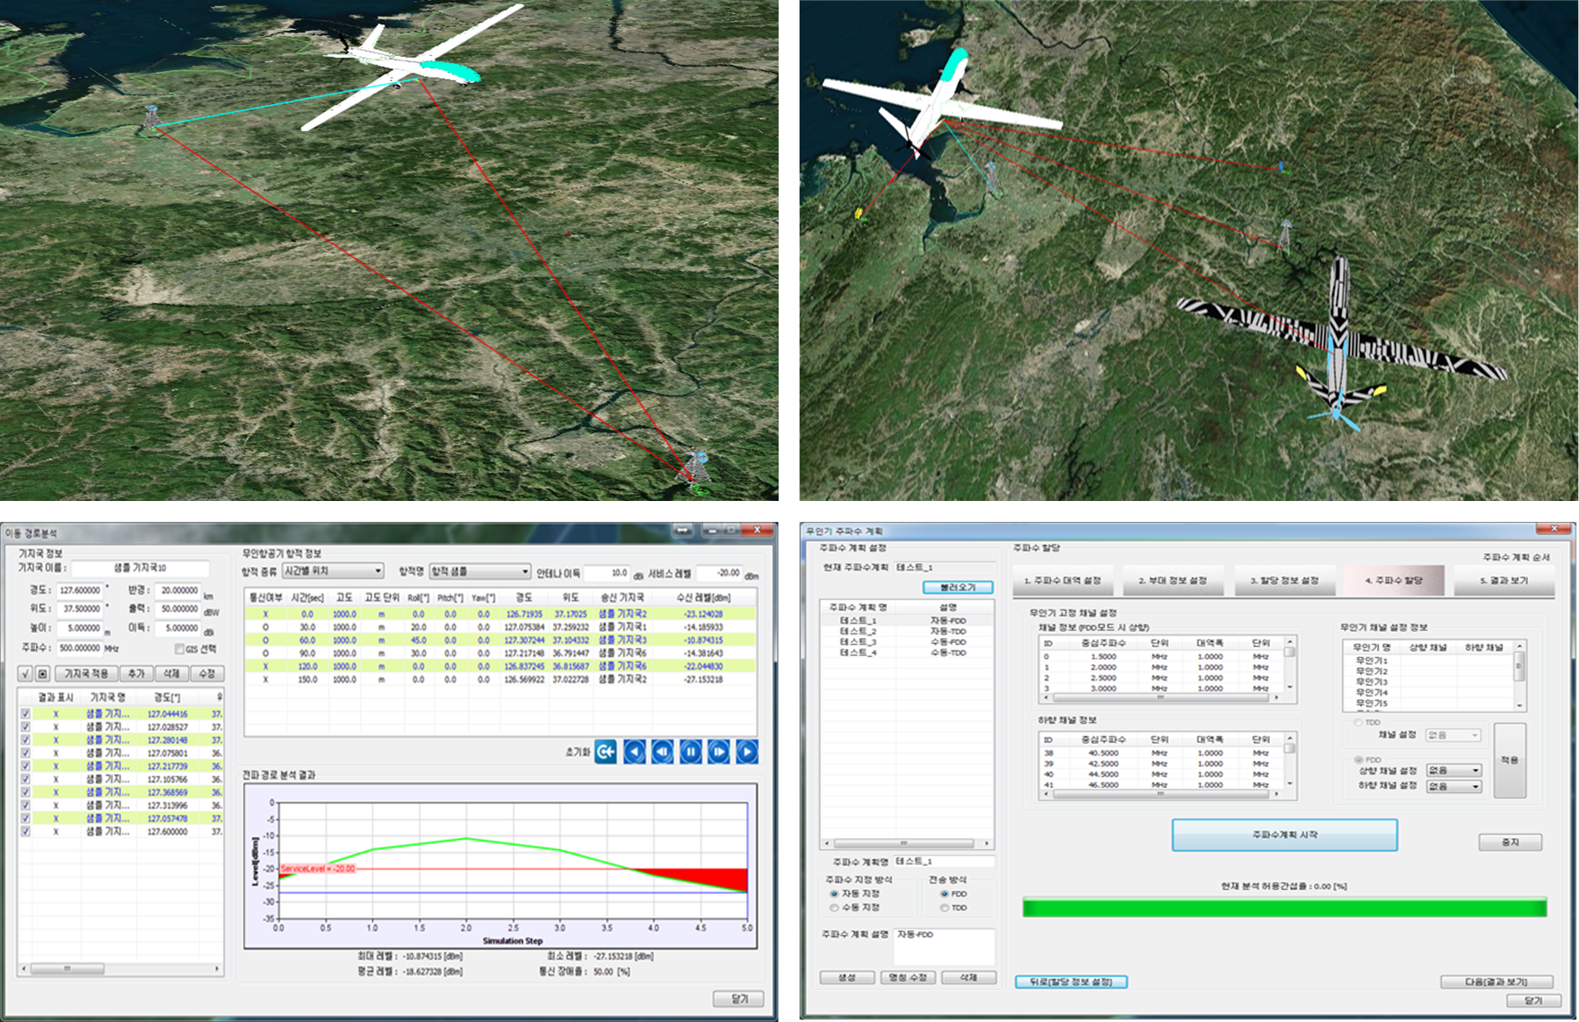This screenshot has height=1022, width=1579.
Task: Click the play forward arrow icon
Action: [747, 752]
